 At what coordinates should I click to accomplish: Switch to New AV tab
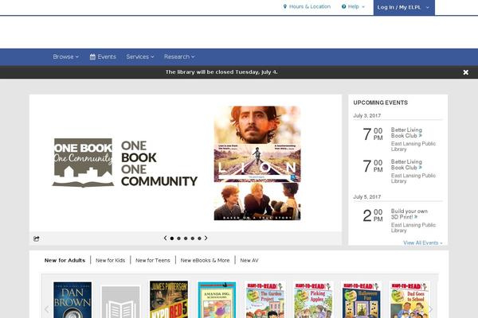pyautogui.click(x=249, y=261)
